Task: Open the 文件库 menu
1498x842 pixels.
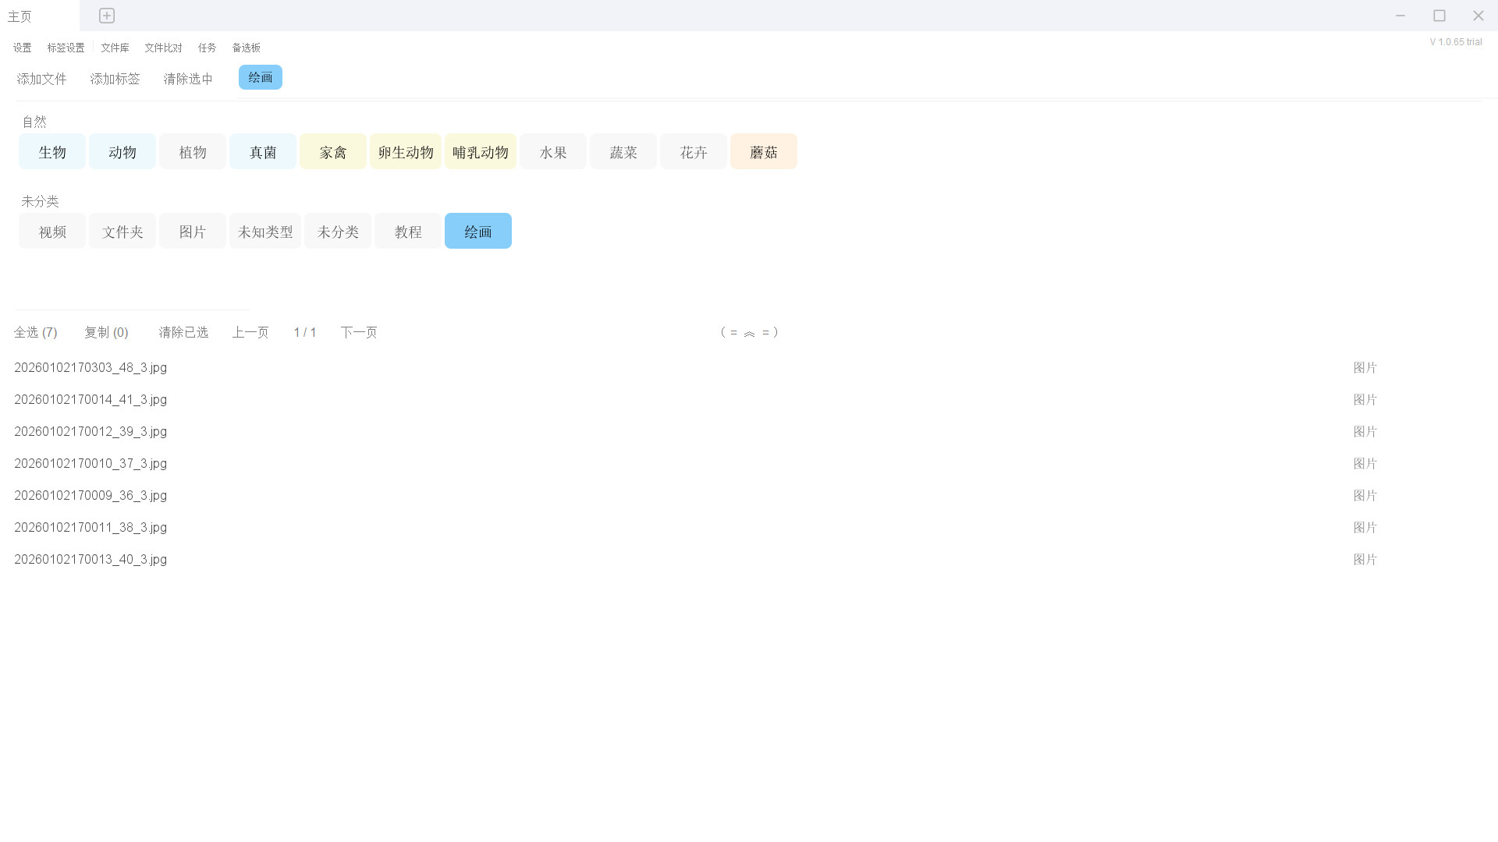Action: click(x=115, y=48)
